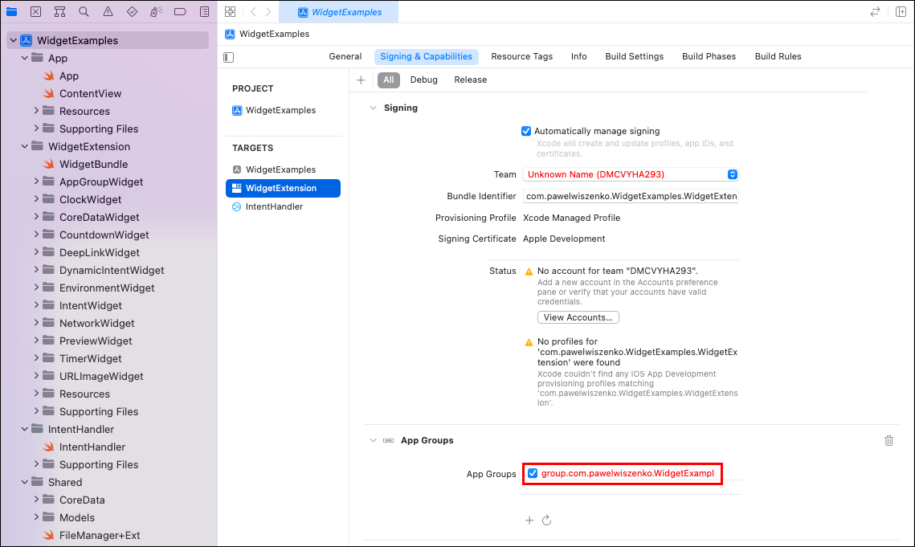Screen dimensions: 915x547
Task: Open the Symbol navigator icon
Action: (x=59, y=12)
